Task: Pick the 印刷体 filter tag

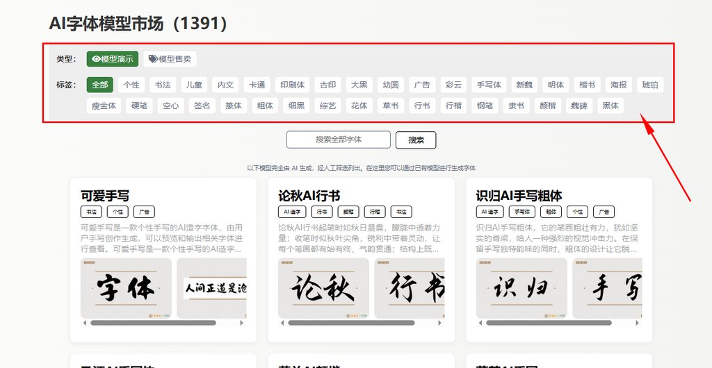Action: click(293, 85)
